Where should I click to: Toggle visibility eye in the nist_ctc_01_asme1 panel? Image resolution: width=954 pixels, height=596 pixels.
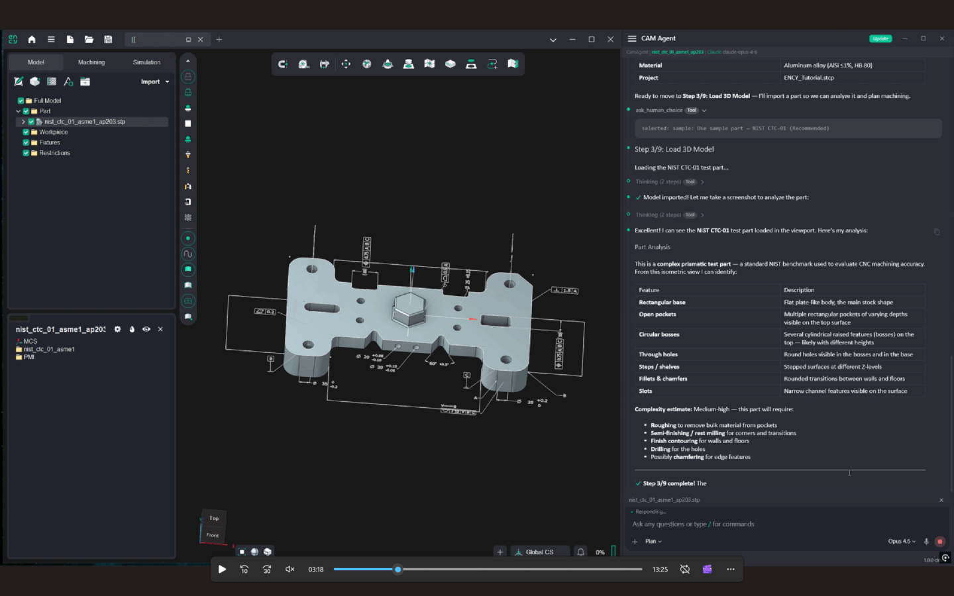(146, 328)
